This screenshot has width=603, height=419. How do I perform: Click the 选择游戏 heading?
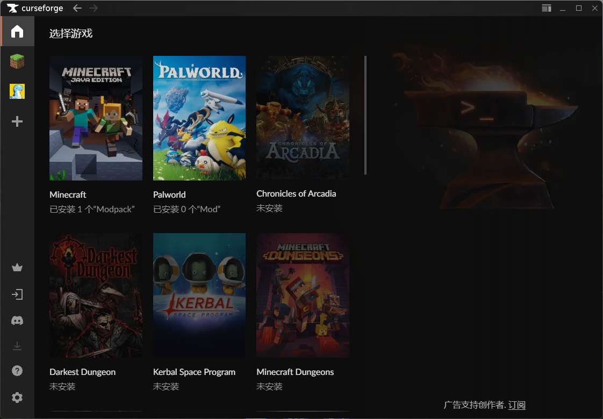click(71, 33)
